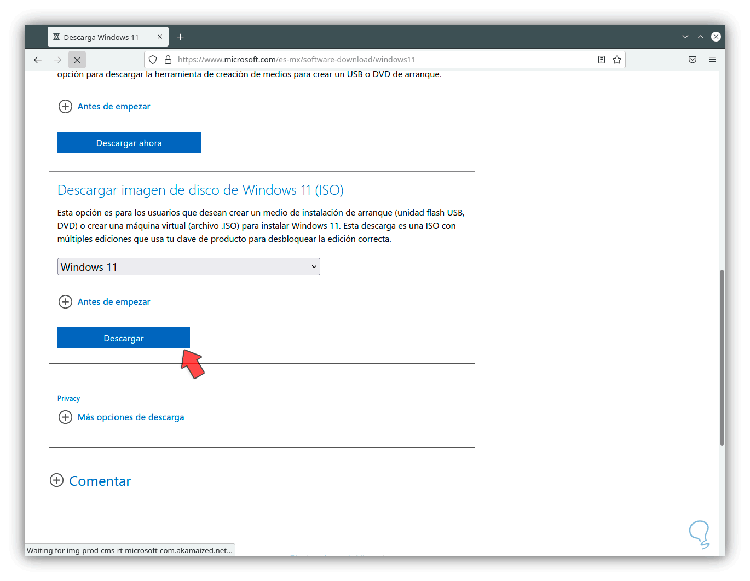Open the Privacy link
The image size is (750, 581).
pyautogui.click(x=68, y=398)
